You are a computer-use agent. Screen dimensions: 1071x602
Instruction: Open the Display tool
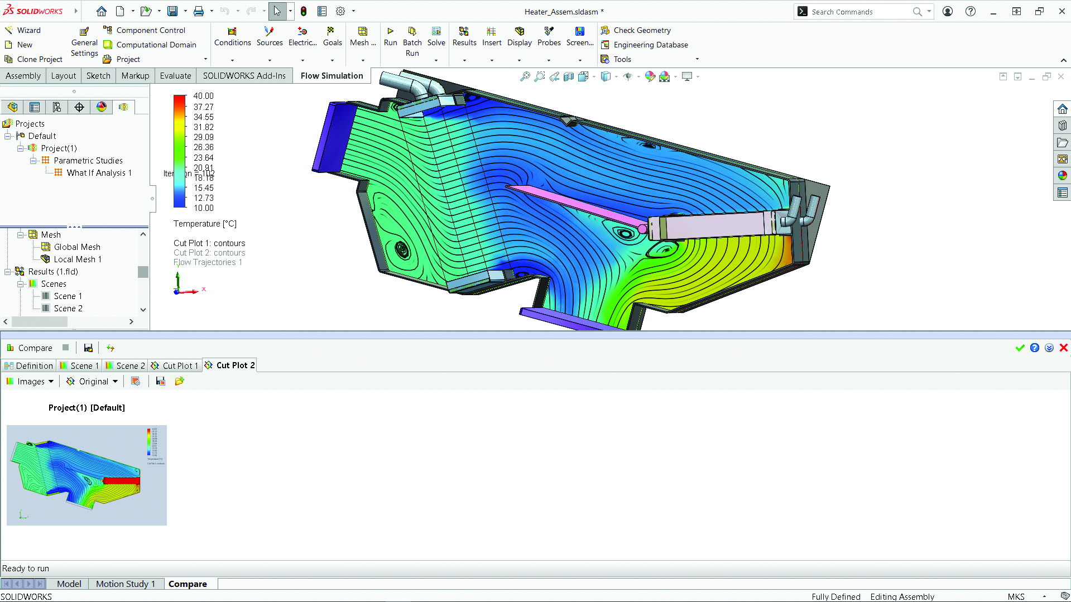click(520, 37)
